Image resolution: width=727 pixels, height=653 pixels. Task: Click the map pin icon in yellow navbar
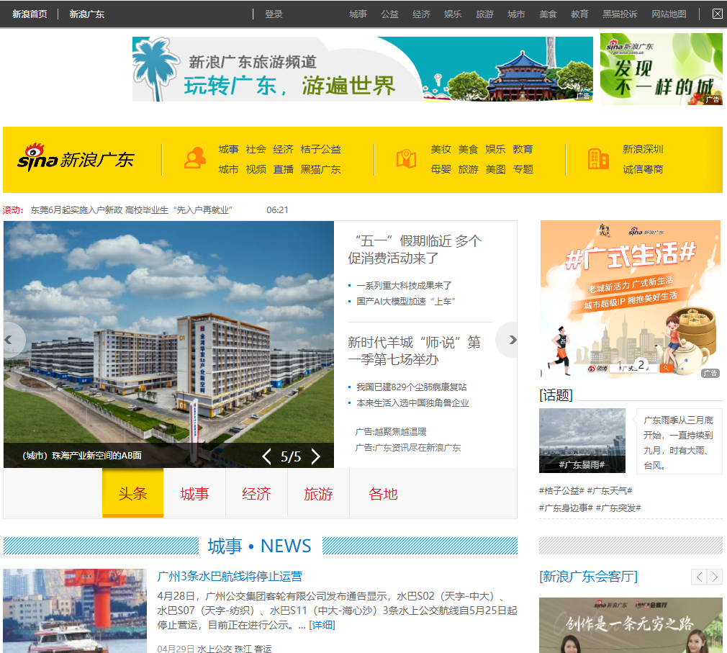click(x=406, y=158)
